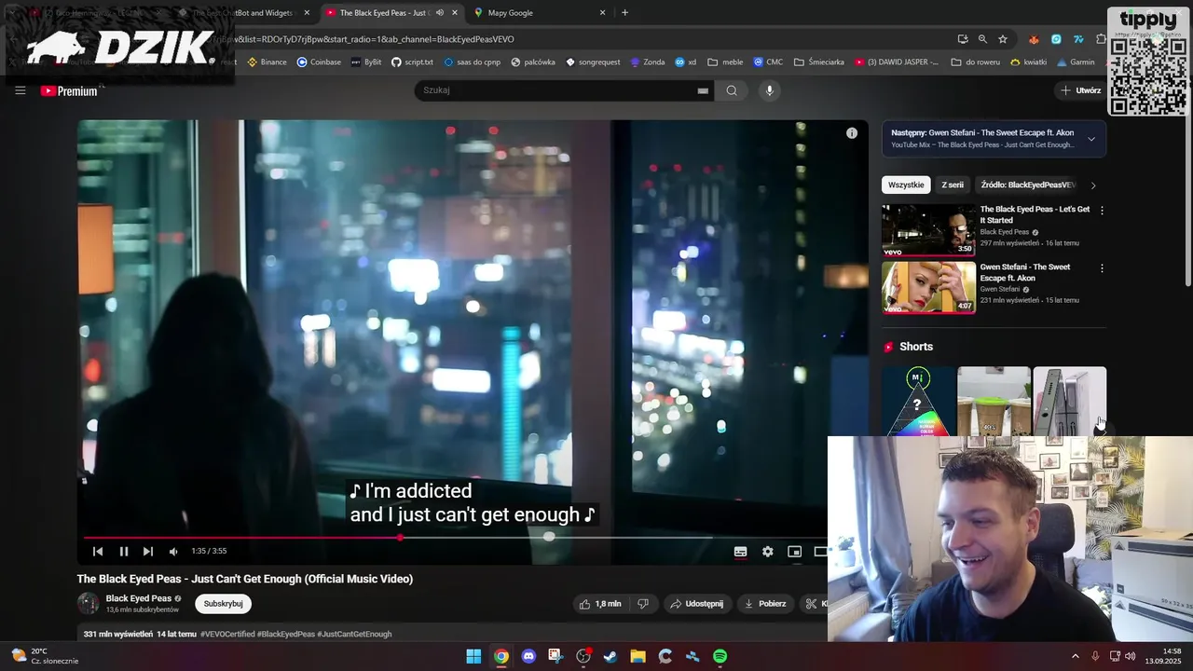Open player settings gear icon
The width and height of the screenshot is (1193, 671).
(767, 552)
